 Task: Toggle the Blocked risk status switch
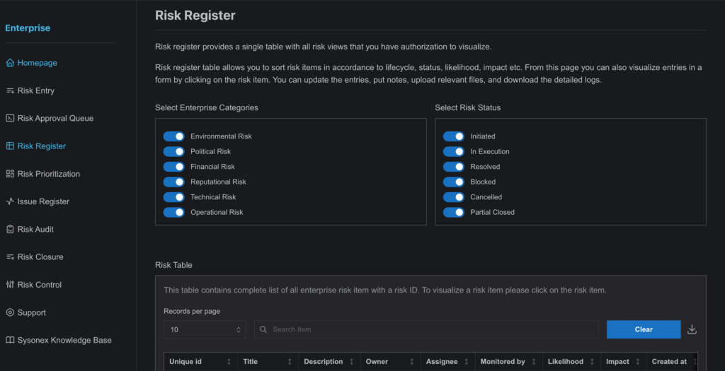454,182
